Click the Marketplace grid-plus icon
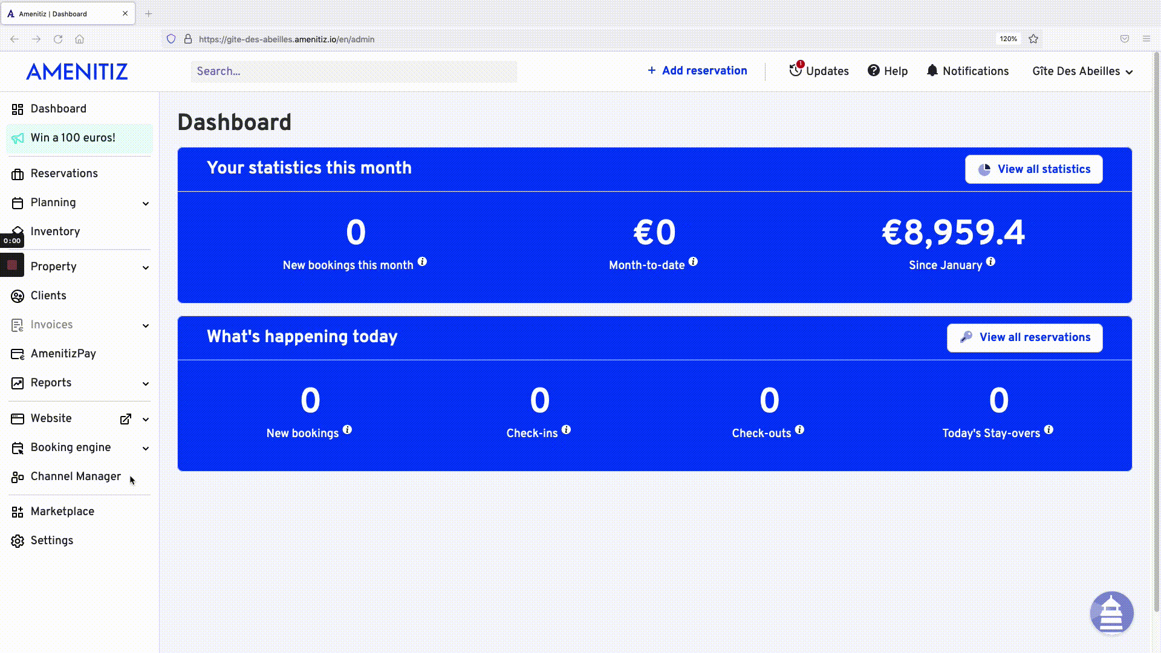The image size is (1161, 653). 18,512
